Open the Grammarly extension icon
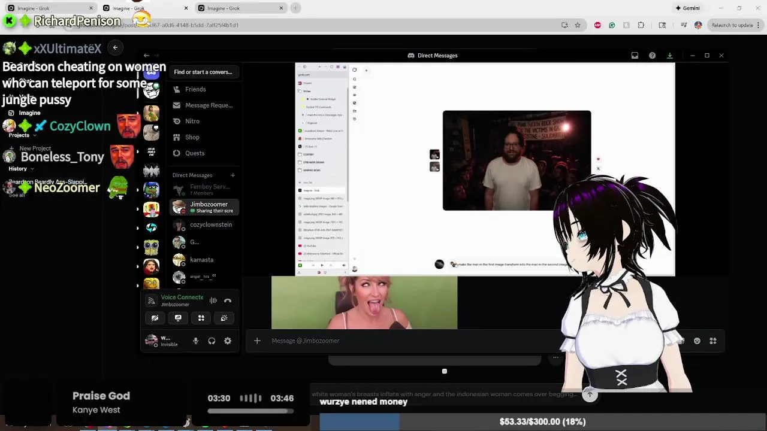 coord(612,25)
